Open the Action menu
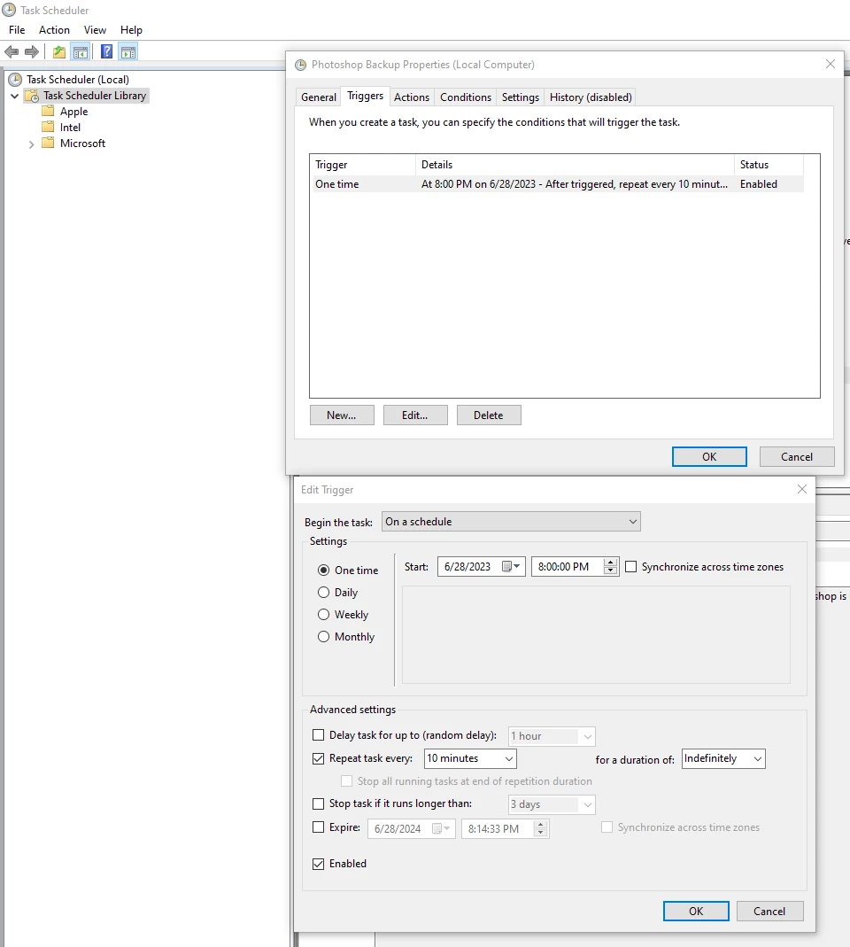Viewport: 850px width, 947px height. [54, 29]
